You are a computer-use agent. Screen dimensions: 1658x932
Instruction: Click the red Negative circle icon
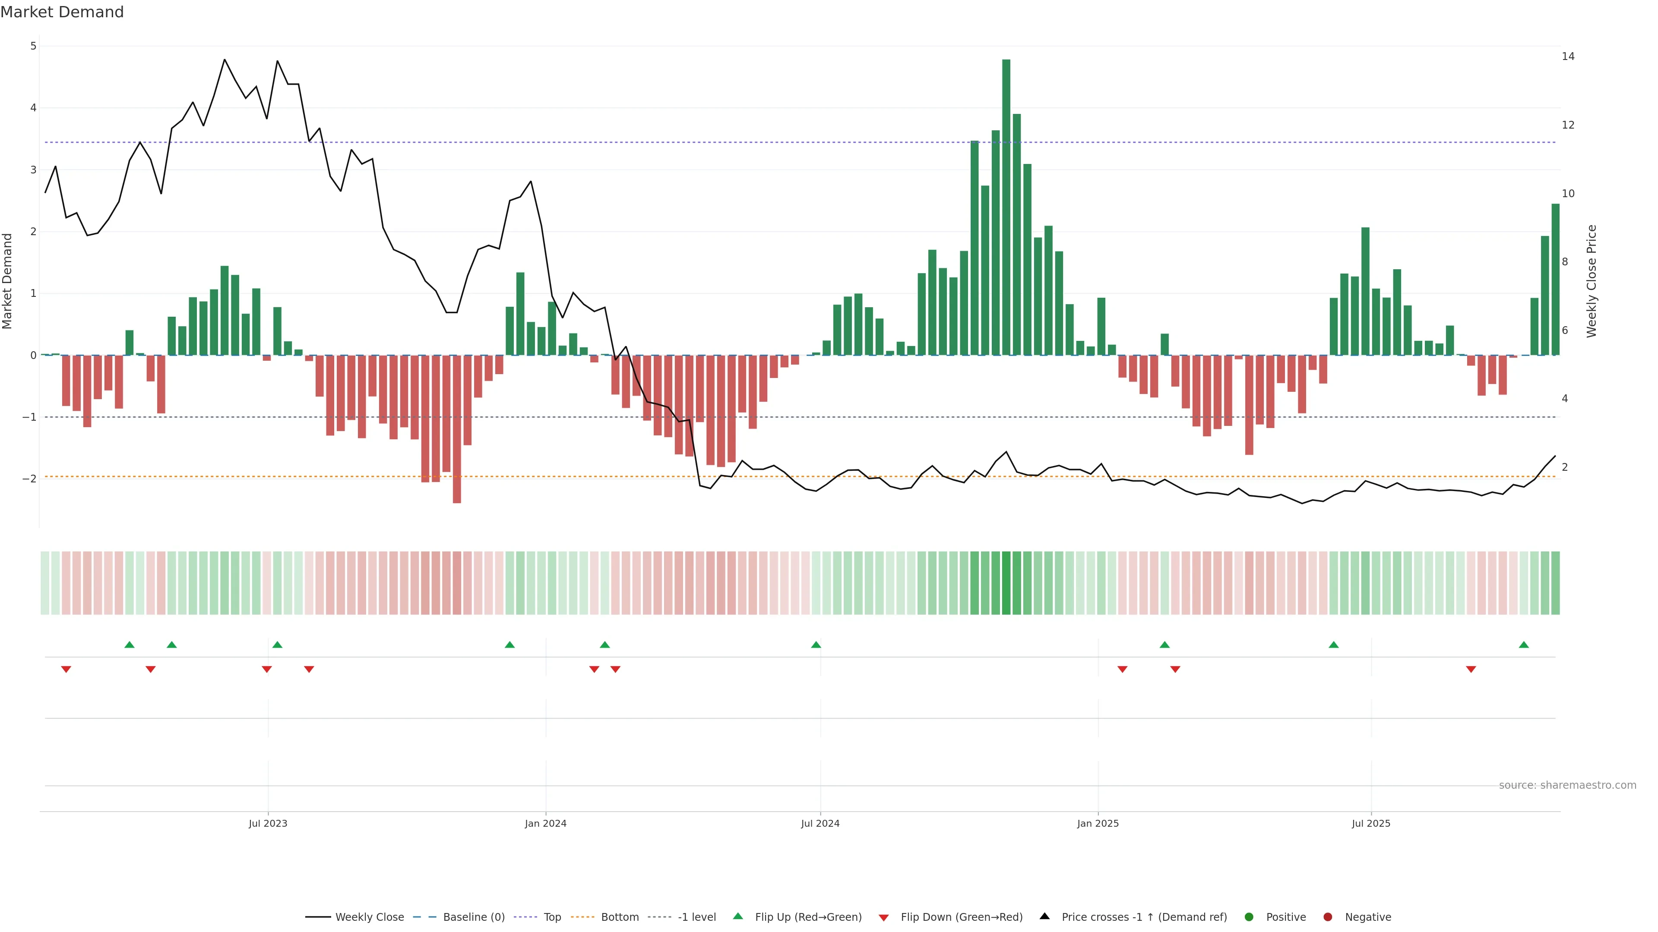point(1328,916)
